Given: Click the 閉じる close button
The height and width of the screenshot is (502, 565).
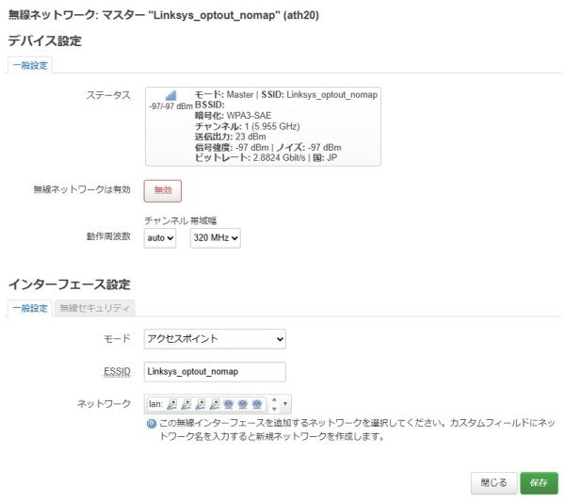Looking at the screenshot, I should pyautogui.click(x=493, y=483).
